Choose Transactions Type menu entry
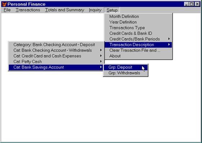Viewport: 202px width, 143px height. click(x=139, y=28)
